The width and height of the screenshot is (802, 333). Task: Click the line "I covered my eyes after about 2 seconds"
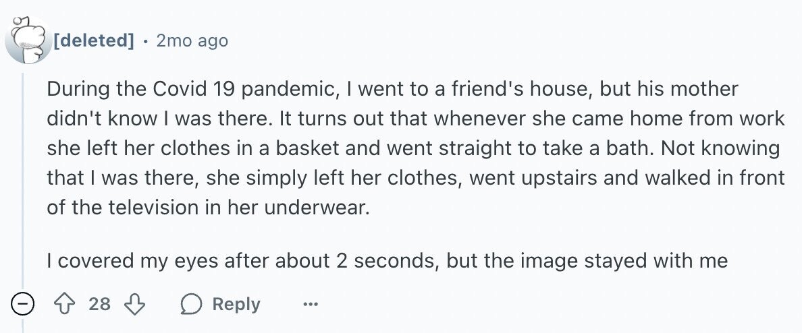[x=387, y=261]
